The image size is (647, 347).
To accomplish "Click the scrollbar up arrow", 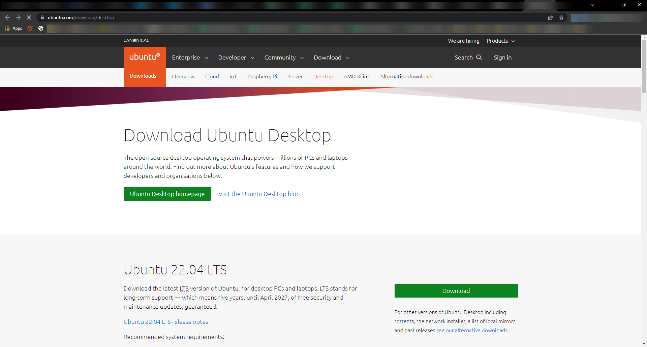I will [644, 37].
